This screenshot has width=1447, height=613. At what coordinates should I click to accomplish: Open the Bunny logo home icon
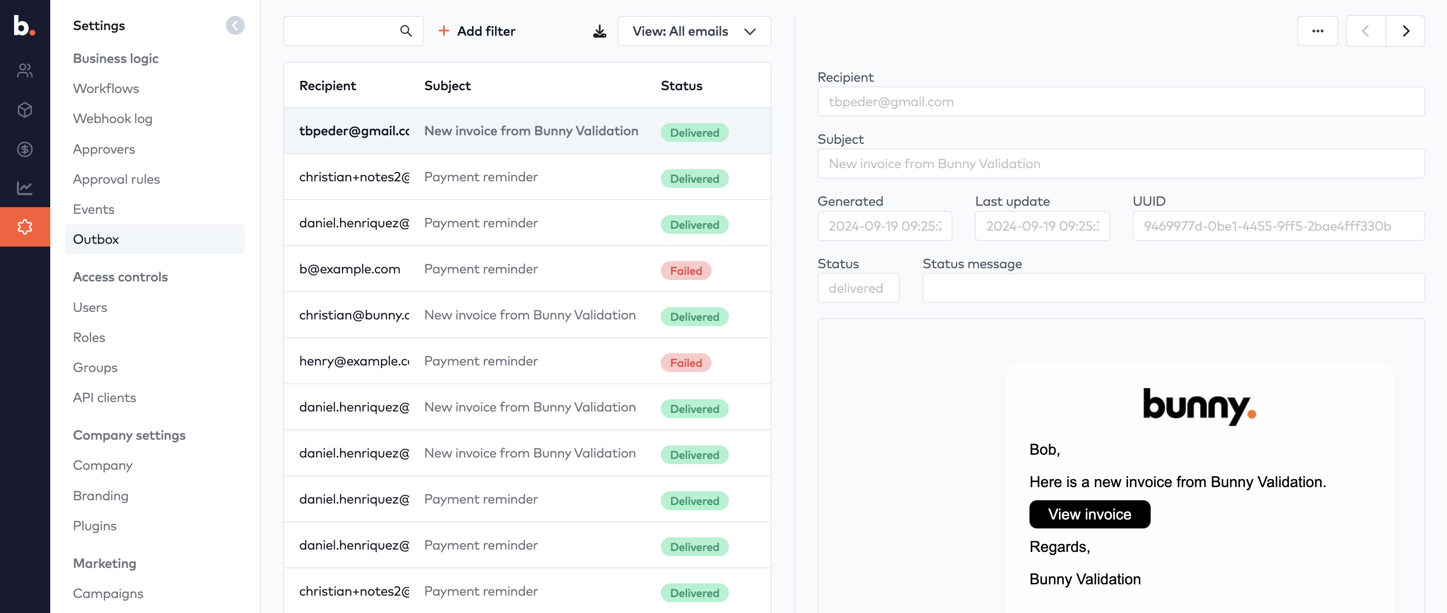[24, 26]
